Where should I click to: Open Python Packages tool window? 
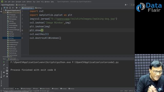26,89
